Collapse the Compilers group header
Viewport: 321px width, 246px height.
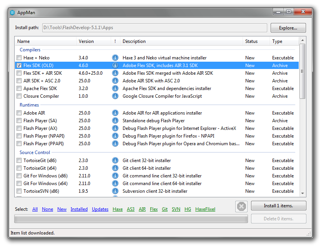coord(30,50)
